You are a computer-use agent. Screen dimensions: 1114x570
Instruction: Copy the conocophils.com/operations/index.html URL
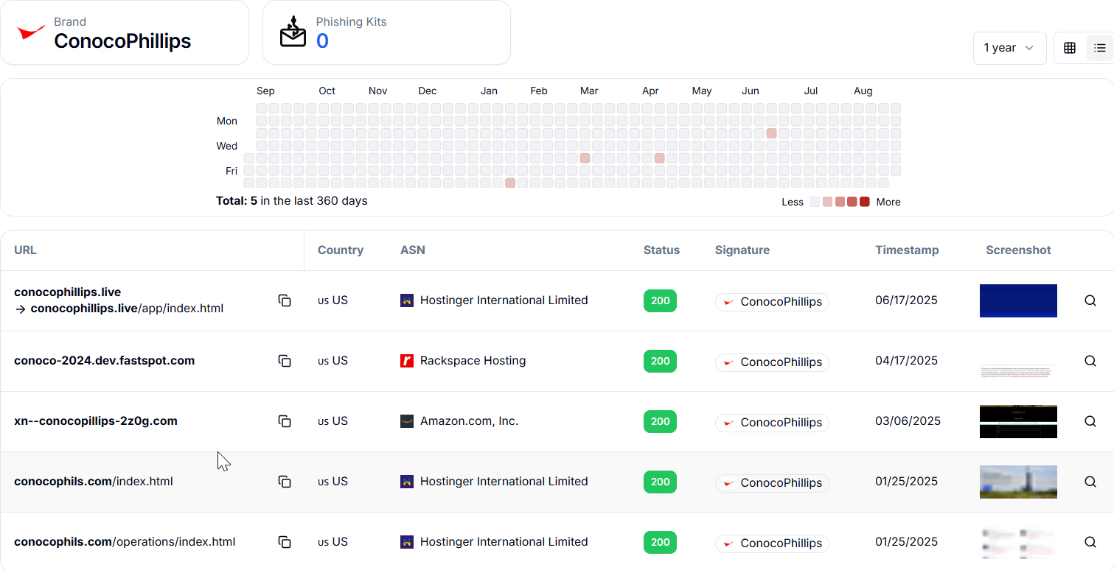285,542
